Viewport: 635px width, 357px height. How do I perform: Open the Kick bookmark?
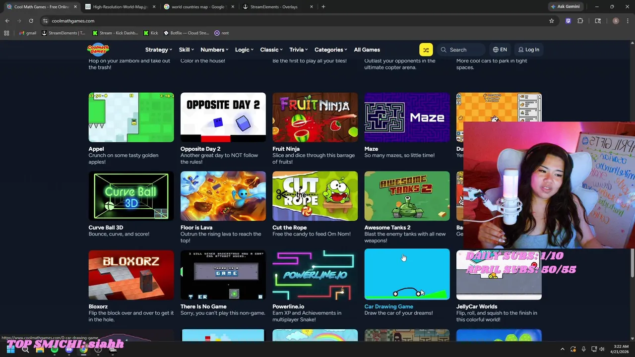click(151, 33)
